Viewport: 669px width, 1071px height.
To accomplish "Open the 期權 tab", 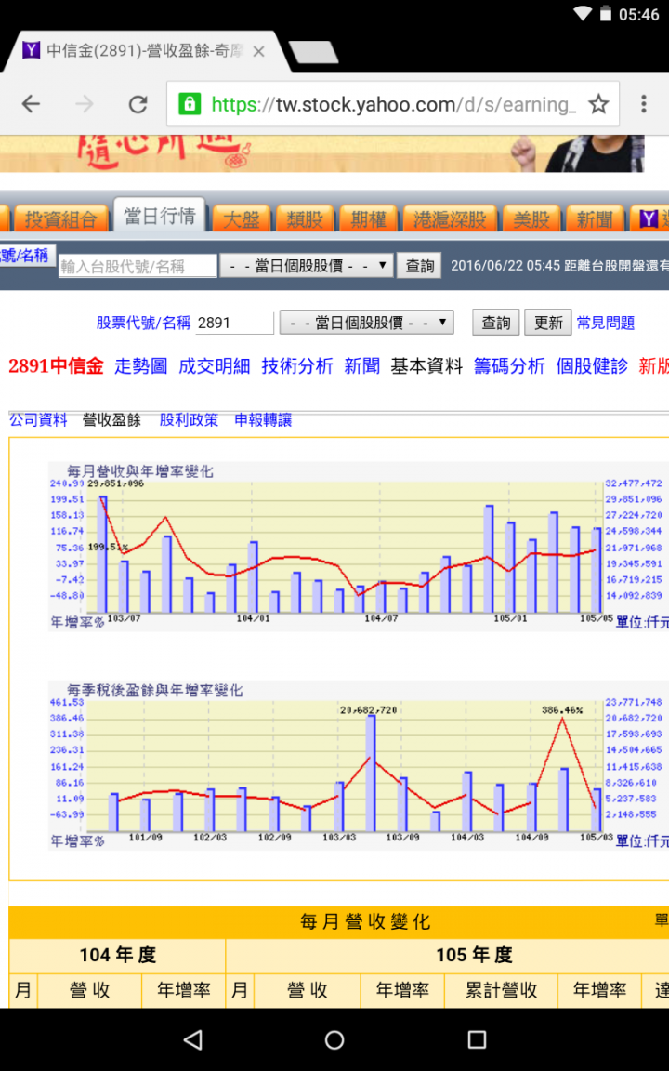I will 369,218.
